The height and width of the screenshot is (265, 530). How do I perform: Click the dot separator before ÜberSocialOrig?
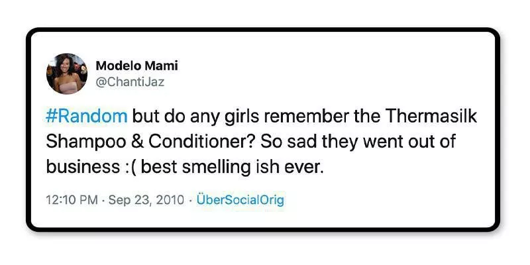191,199
